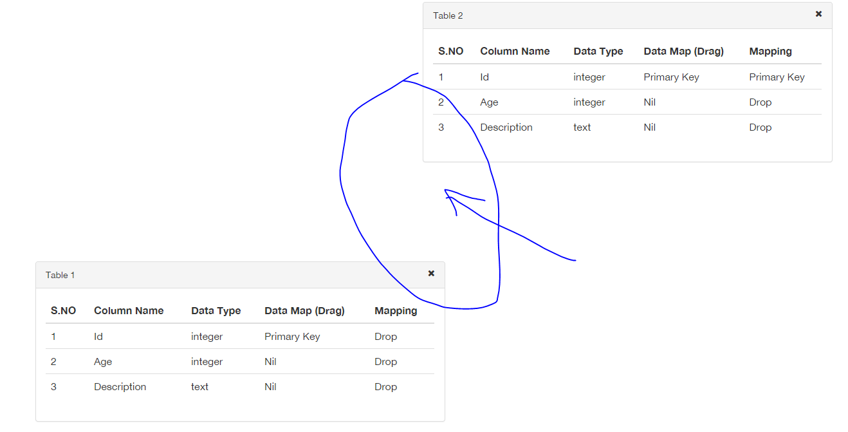Click the Primary Key draggable in Table 2
This screenshot has width=848, height=432.
671,77
